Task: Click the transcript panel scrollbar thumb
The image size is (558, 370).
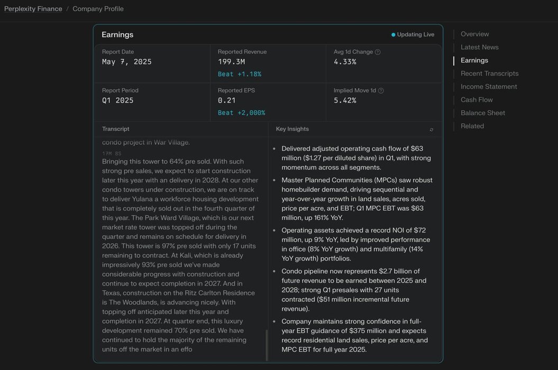Action: (x=267, y=345)
